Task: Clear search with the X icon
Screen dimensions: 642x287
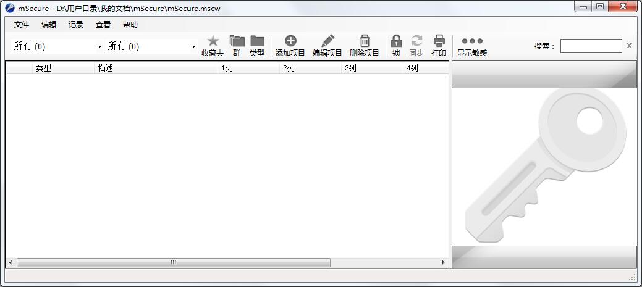Action: [x=629, y=46]
